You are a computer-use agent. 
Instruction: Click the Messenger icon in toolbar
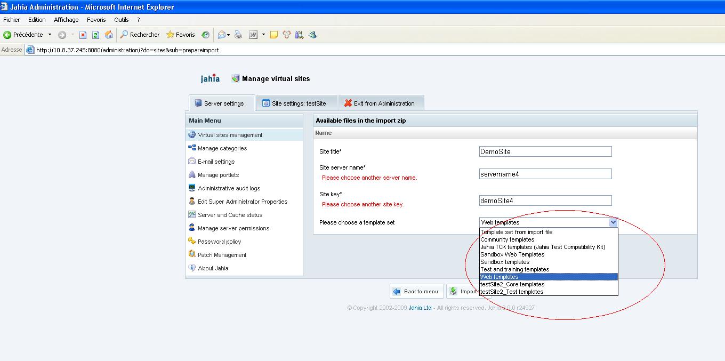click(x=312, y=35)
